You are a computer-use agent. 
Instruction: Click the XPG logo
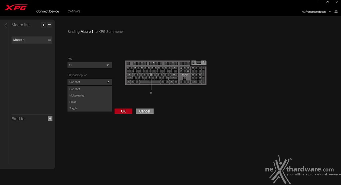[x=16, y=7]
